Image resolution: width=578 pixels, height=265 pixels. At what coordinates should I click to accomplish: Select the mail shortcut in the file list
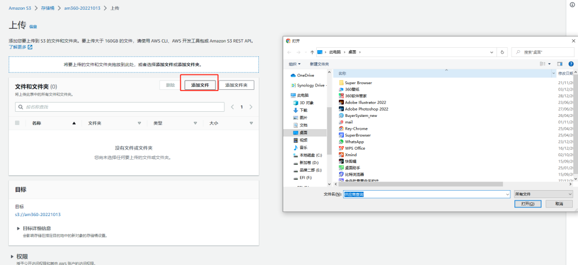(346, 122)
